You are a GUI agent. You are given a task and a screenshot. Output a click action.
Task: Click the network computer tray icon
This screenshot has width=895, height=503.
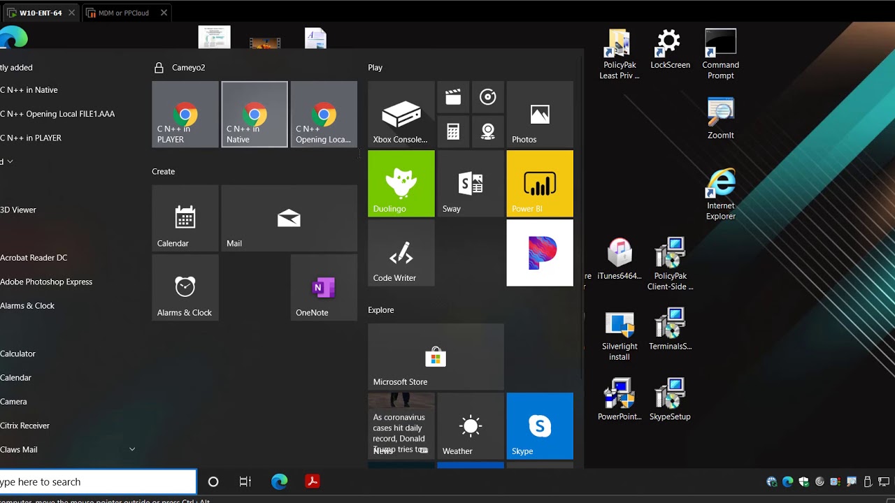884,481
